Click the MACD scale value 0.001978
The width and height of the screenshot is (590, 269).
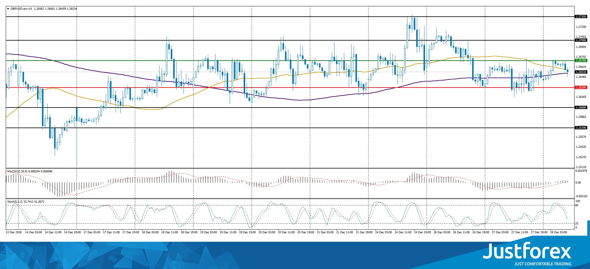pos(581,171)
